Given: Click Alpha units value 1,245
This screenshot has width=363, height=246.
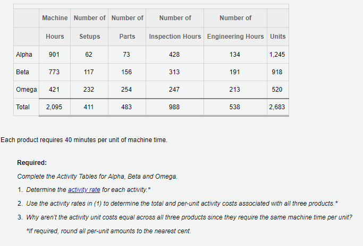Looking at the screenshot, I should pyautogui.click(x=277, y=55).
